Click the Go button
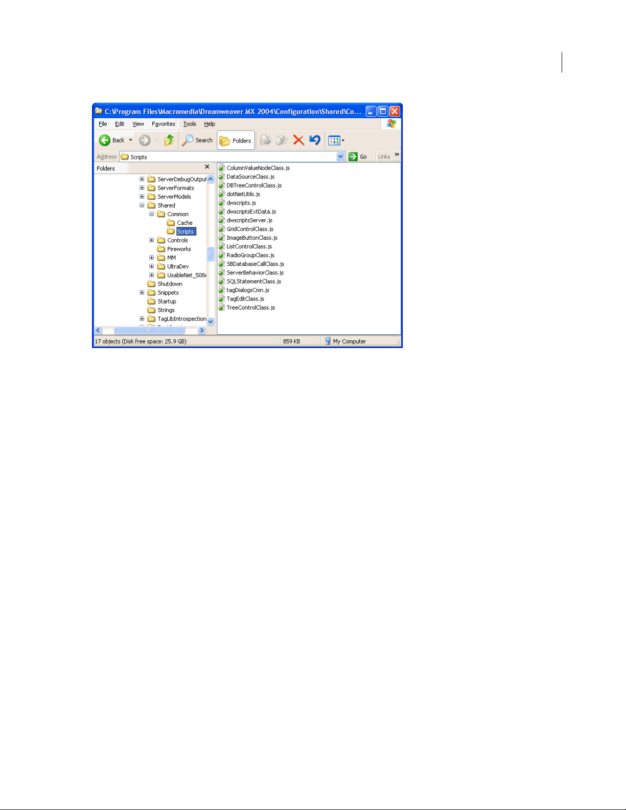Viewport: 626px width, 810px height. (358, 157)
